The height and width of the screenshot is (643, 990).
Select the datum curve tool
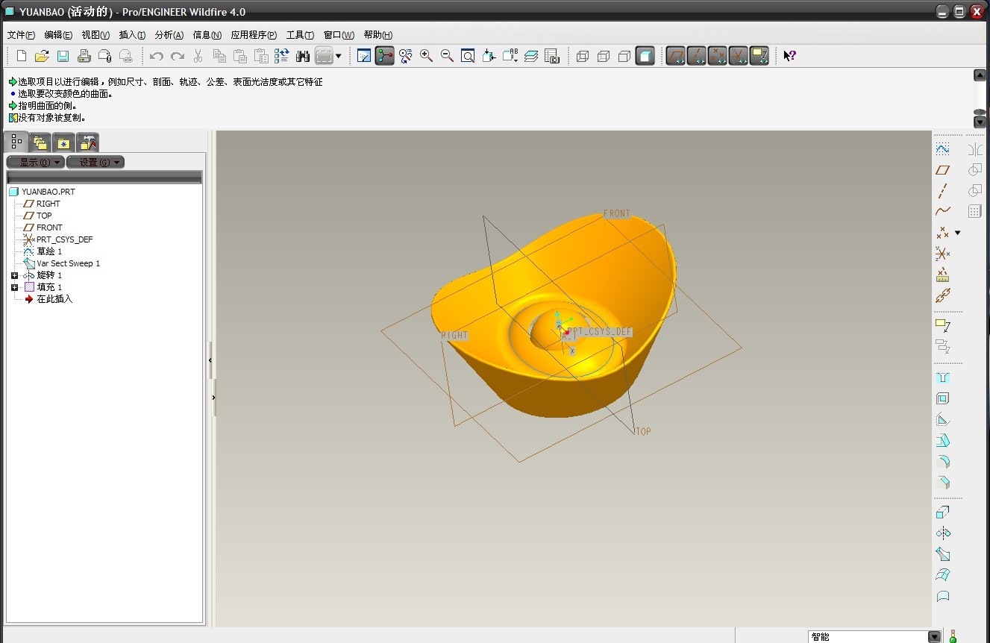pos(943,212)
